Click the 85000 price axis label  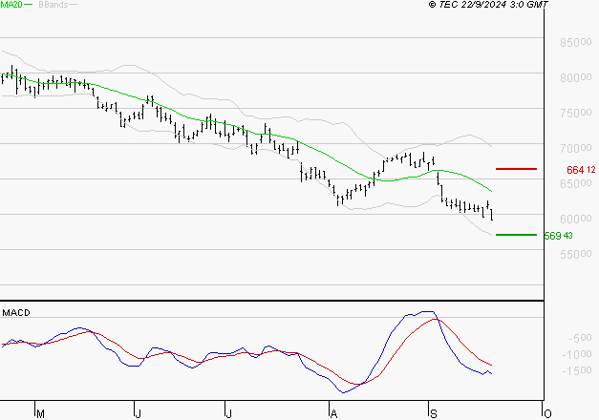click(576, 42)
